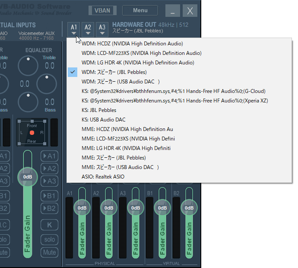Open the A1 hardware out device dropdown
Image resolution: width=298 pixels, height=268 pixels.
(x=74, y=29)
